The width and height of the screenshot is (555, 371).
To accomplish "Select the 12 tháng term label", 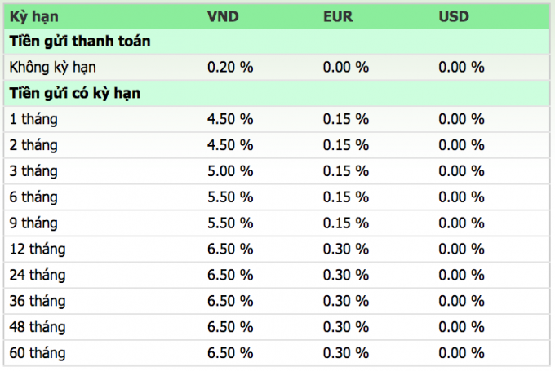I will point(37,250).
